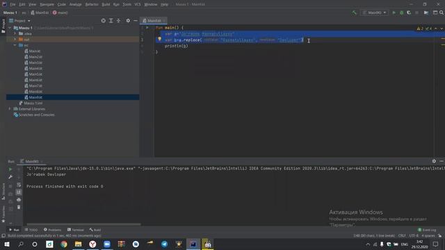
Task: Open the Event Log
Action: coord(427,230)
